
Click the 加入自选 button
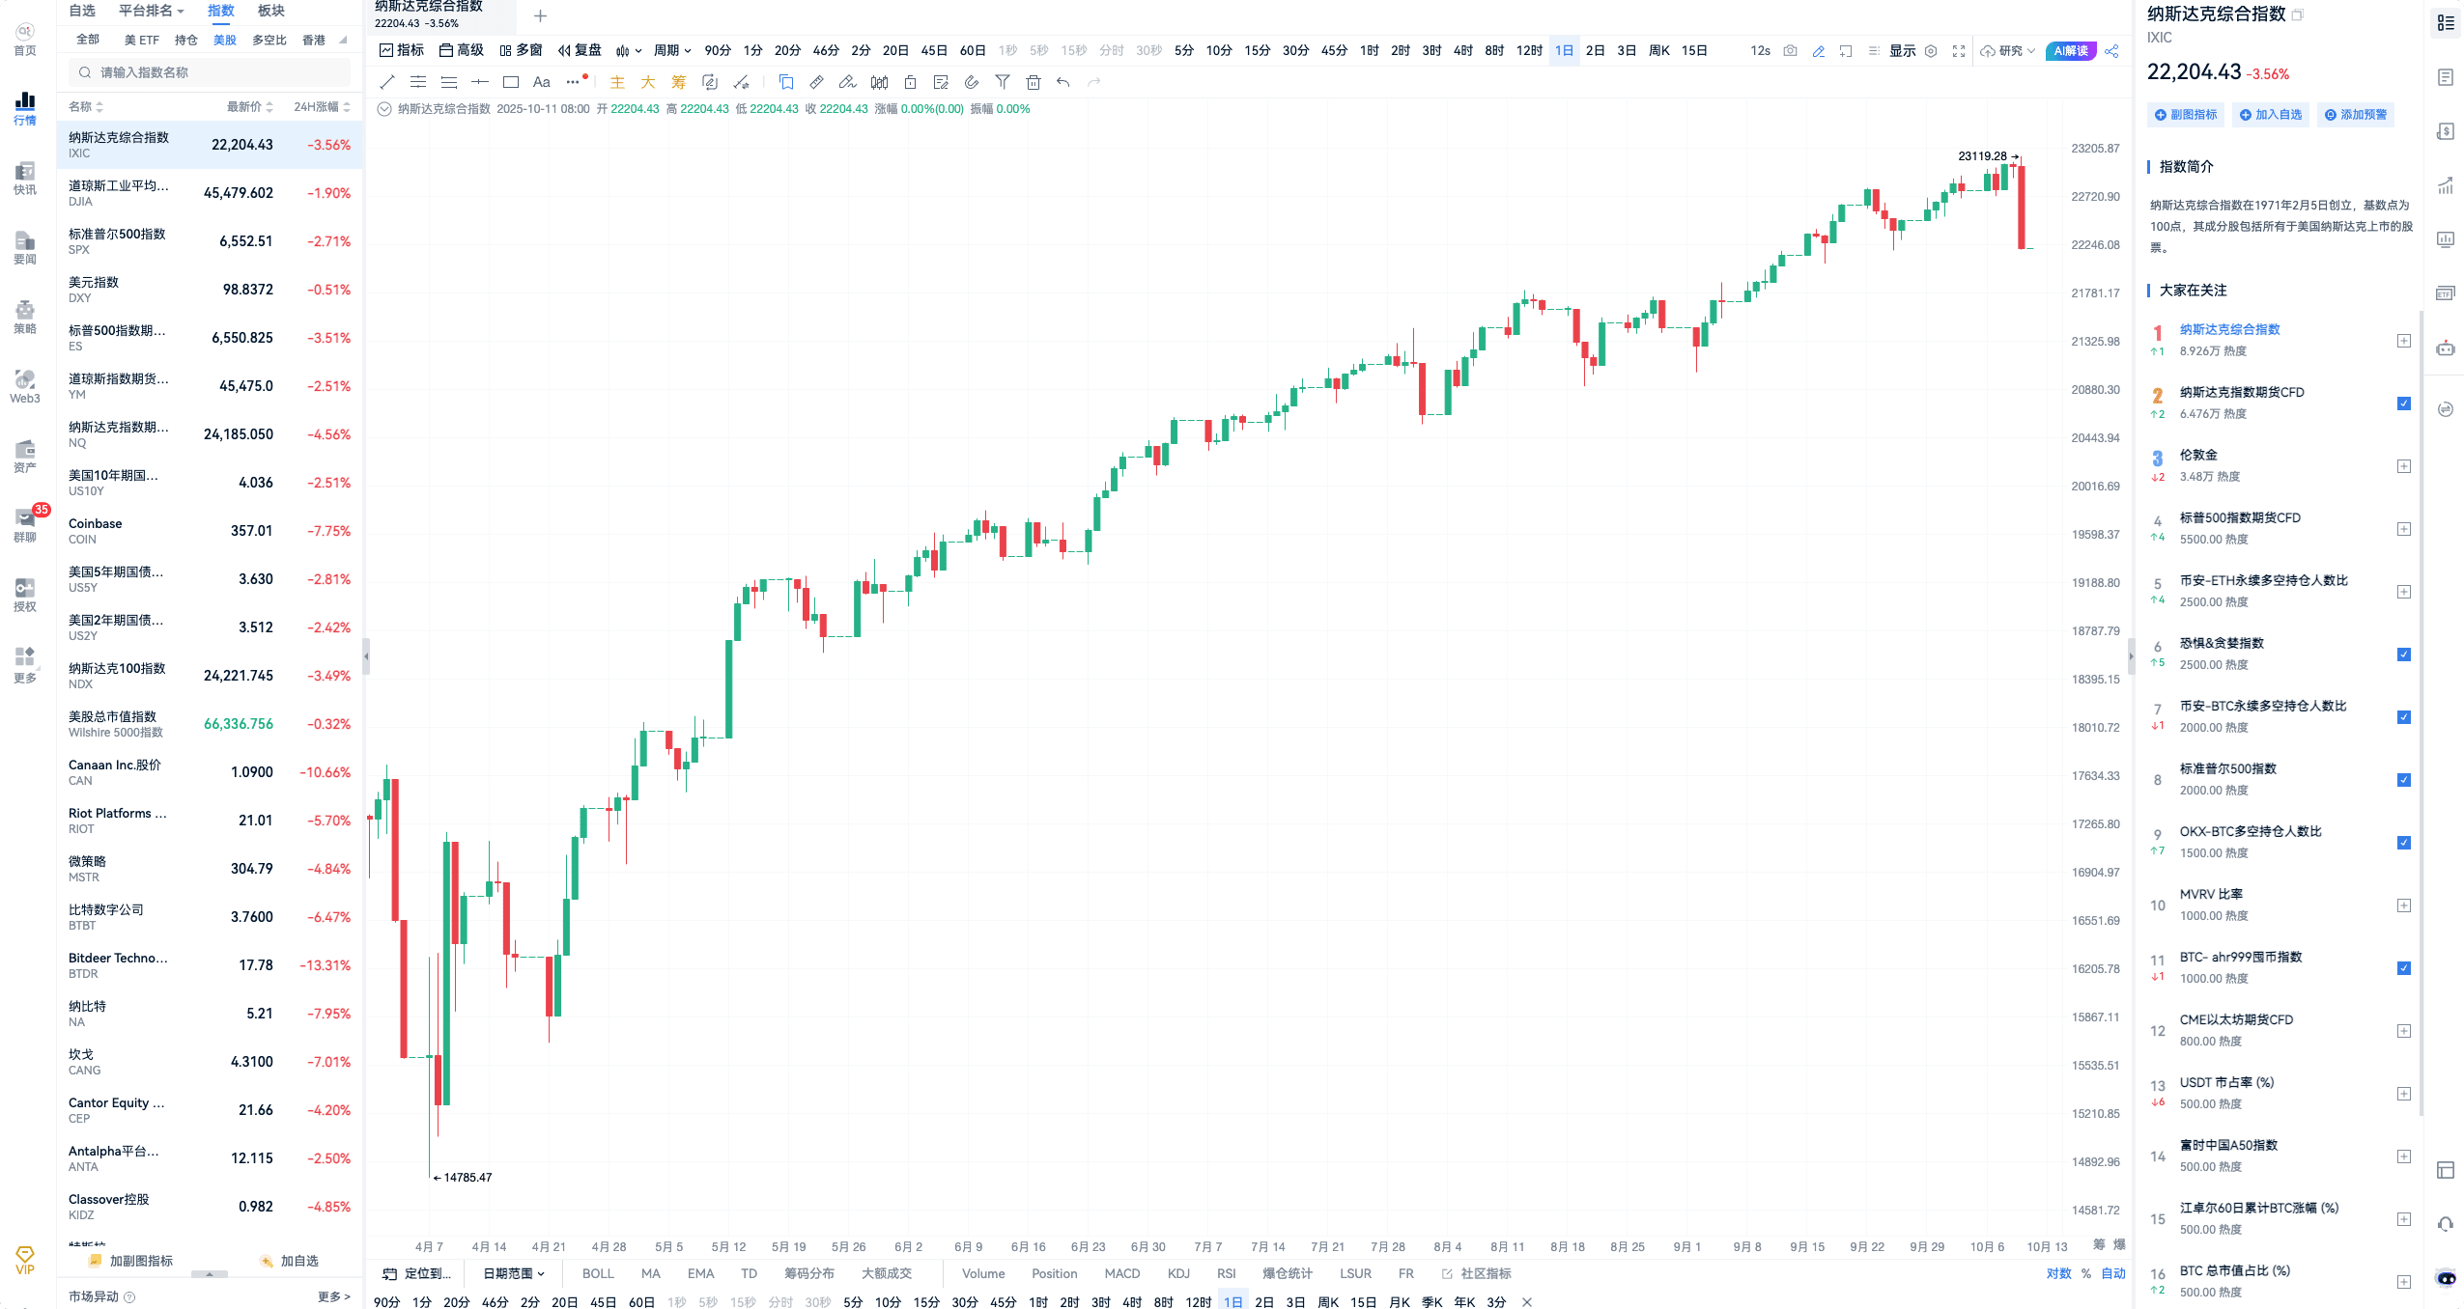click(2271, 115)
